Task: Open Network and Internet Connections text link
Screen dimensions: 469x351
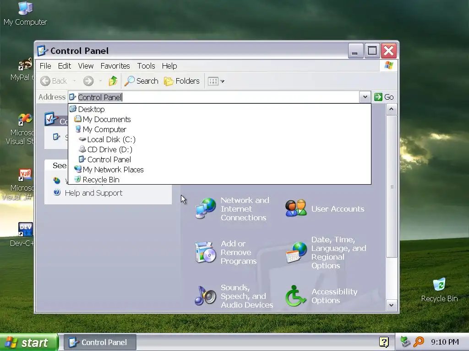Action: coord(245,208)
